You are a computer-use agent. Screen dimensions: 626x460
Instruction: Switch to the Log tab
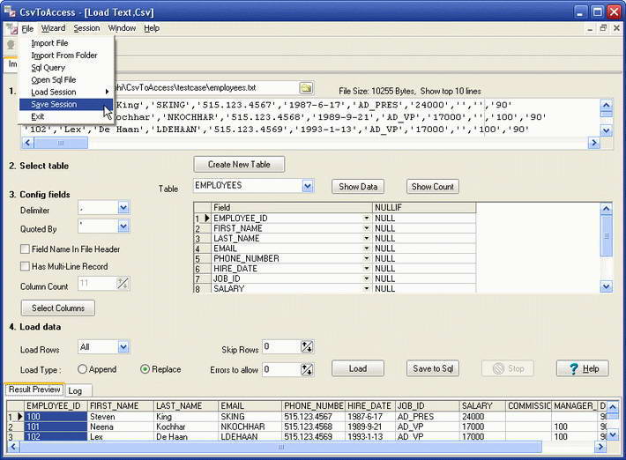[x=75, y=390]
